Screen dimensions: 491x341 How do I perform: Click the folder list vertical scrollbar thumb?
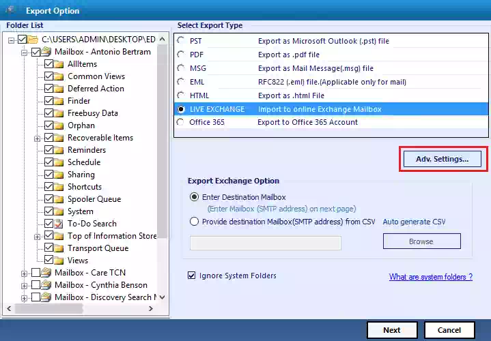click(x=163, y=142)
